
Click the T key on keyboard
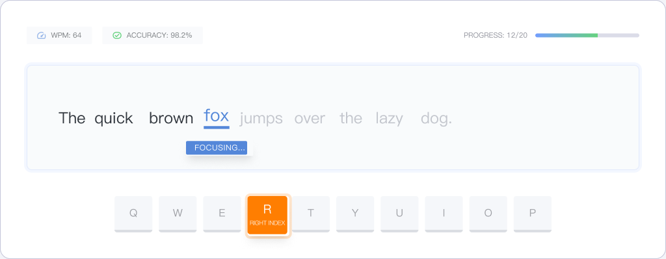pyautogui.click(x=311, y=214)
